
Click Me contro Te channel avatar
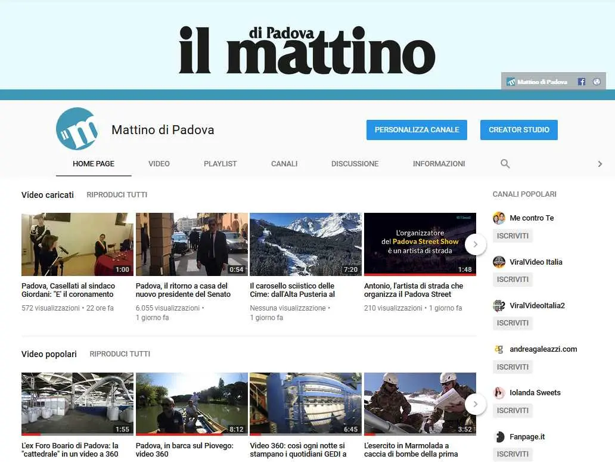(499, 218)
